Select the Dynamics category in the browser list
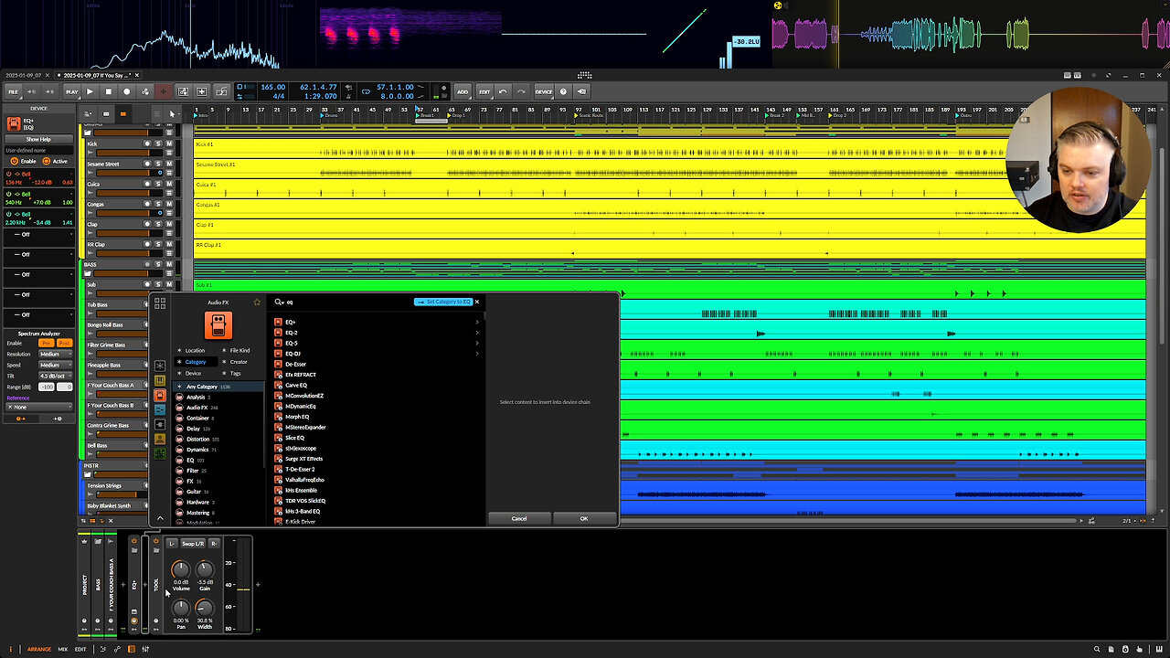Viewport: 1170px width, 658px height. [197, 450]
